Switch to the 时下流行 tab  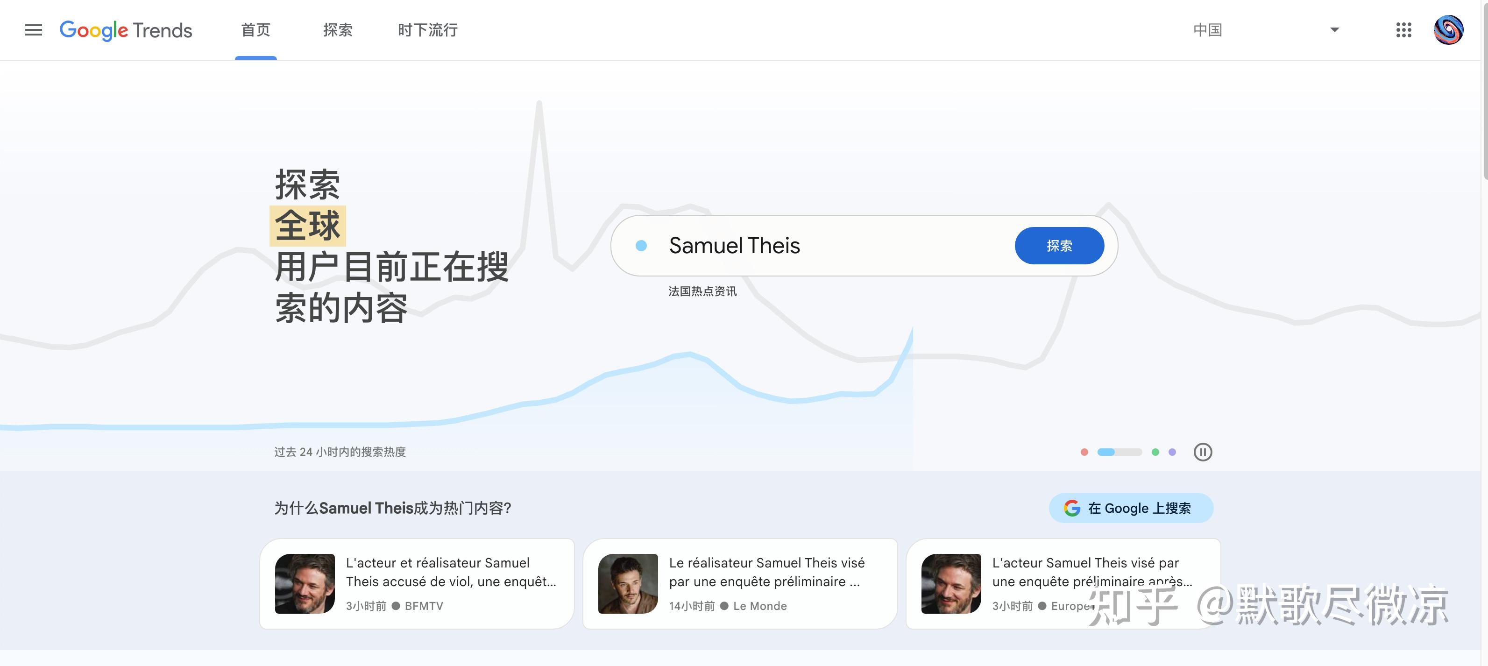click(427, 30)
